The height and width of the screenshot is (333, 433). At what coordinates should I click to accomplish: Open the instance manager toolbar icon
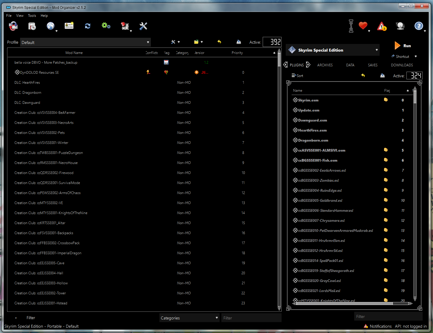pos(13,26)
